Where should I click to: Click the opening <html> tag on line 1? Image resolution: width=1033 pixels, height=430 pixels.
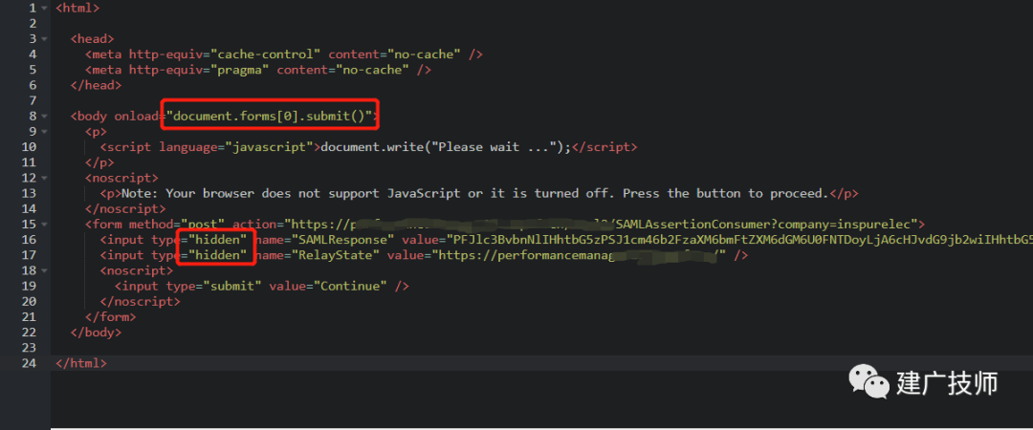77,9
